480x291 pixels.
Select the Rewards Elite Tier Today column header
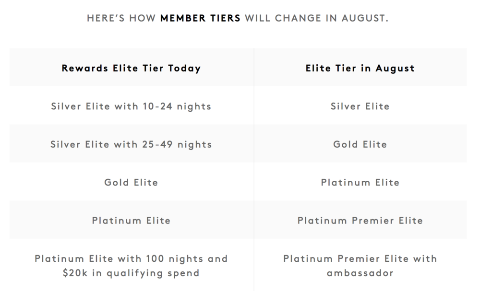tap(131, 68)
